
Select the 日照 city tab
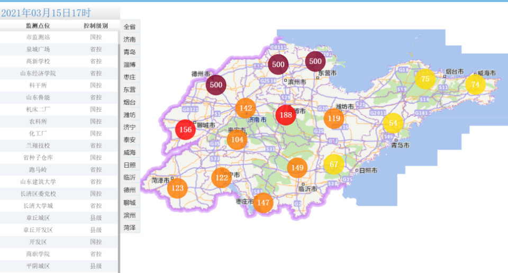tap(130, 165)
